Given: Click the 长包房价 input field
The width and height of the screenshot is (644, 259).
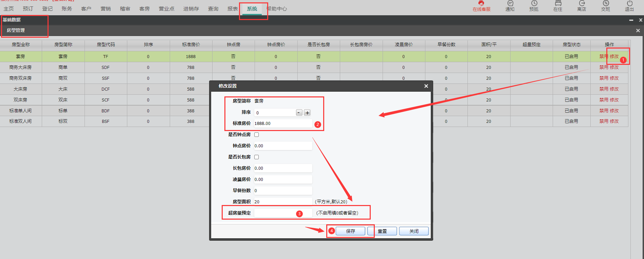Looking at the screenshot, I should point(283,168).
